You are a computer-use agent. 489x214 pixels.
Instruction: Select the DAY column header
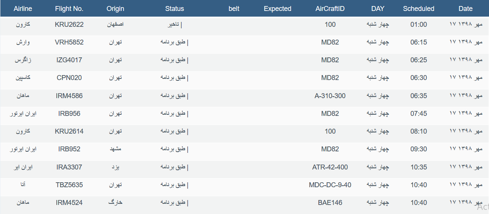click(378, 9)
